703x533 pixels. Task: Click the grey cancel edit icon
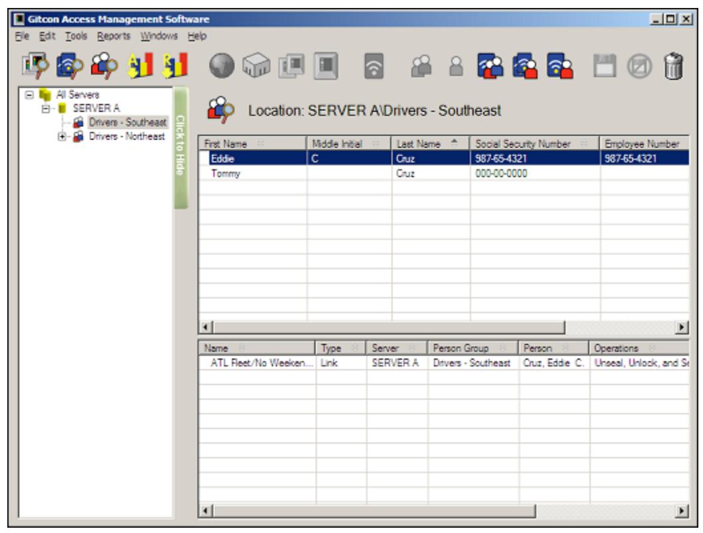click(639, 66)
